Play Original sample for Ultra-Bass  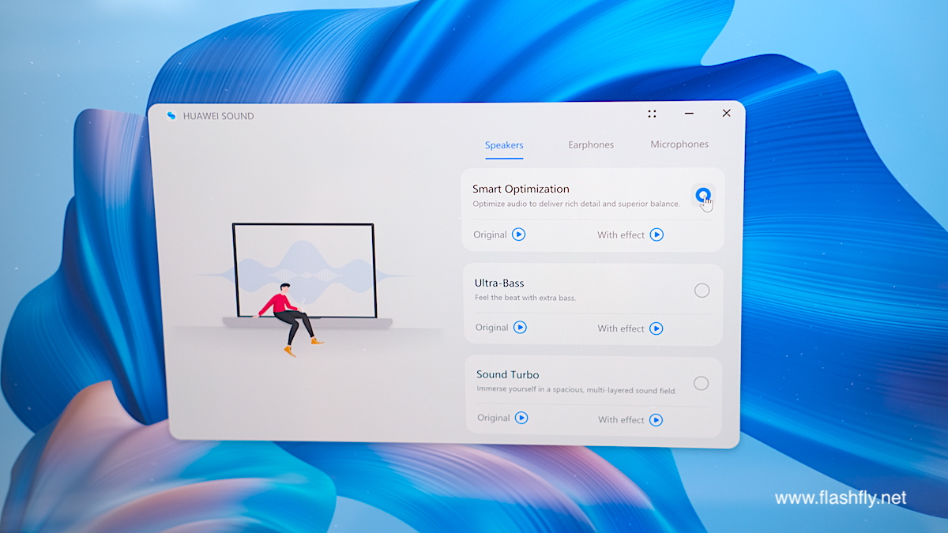click(520, 327)
